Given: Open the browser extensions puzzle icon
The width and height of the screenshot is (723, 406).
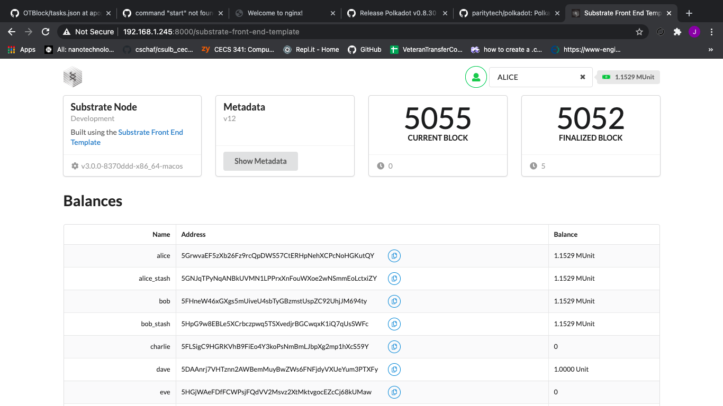Looking at the screenshot, I should coord(677,32).
